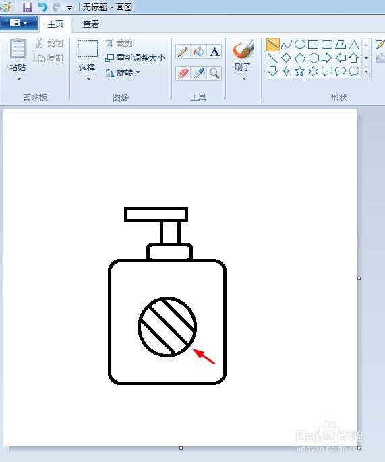Select the Pentagon shape
385x462 pixels.
point(300,58)
